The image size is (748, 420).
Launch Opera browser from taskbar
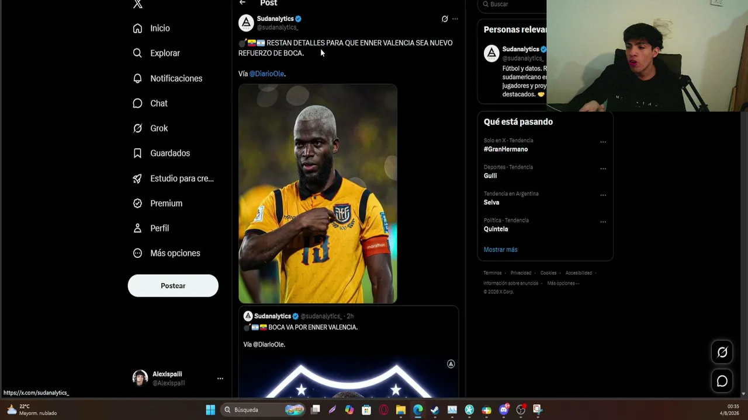[384, 409]
